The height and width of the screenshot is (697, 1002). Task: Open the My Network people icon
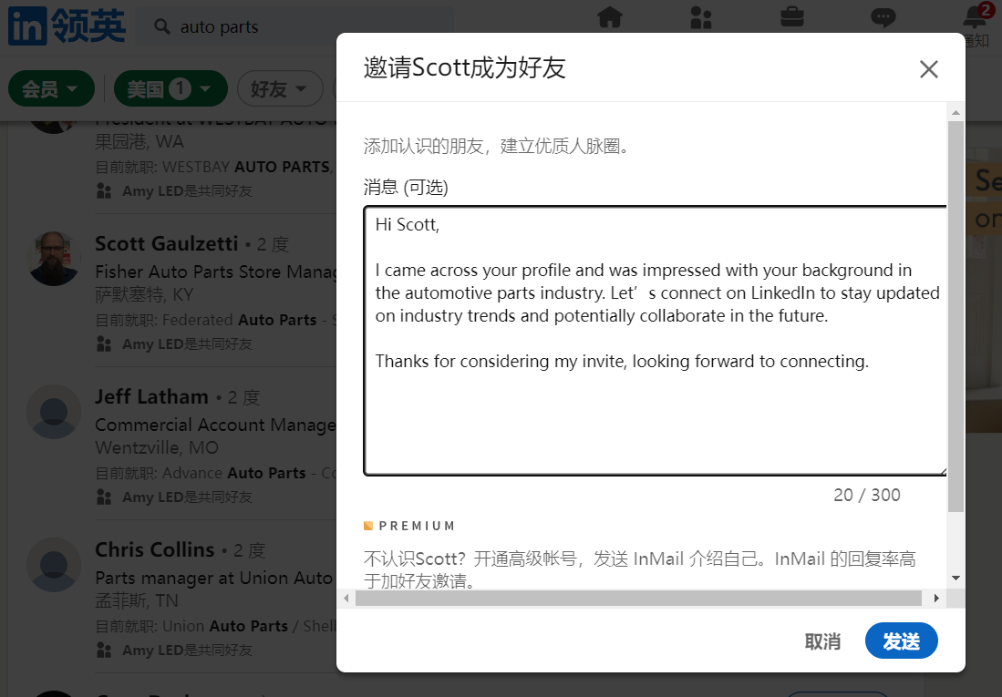pos(701,17)
